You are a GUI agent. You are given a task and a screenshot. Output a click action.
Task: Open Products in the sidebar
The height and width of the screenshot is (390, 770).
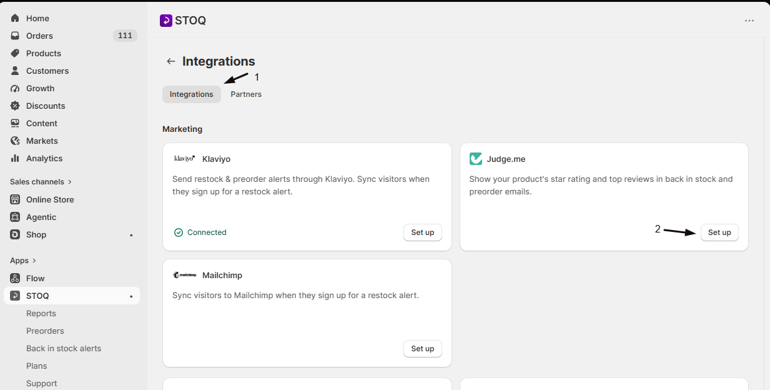[x=44, y=53]
